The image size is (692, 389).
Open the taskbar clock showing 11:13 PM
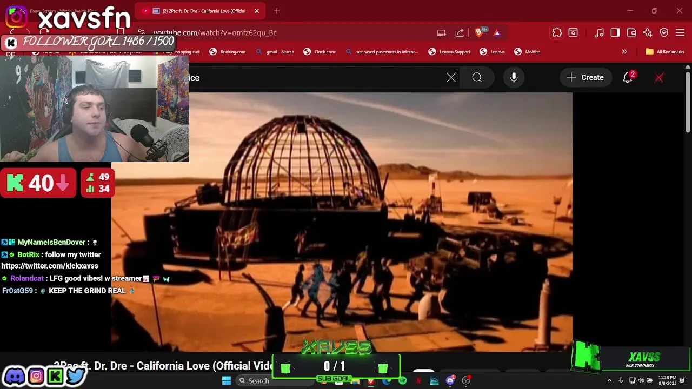point(667,380)
